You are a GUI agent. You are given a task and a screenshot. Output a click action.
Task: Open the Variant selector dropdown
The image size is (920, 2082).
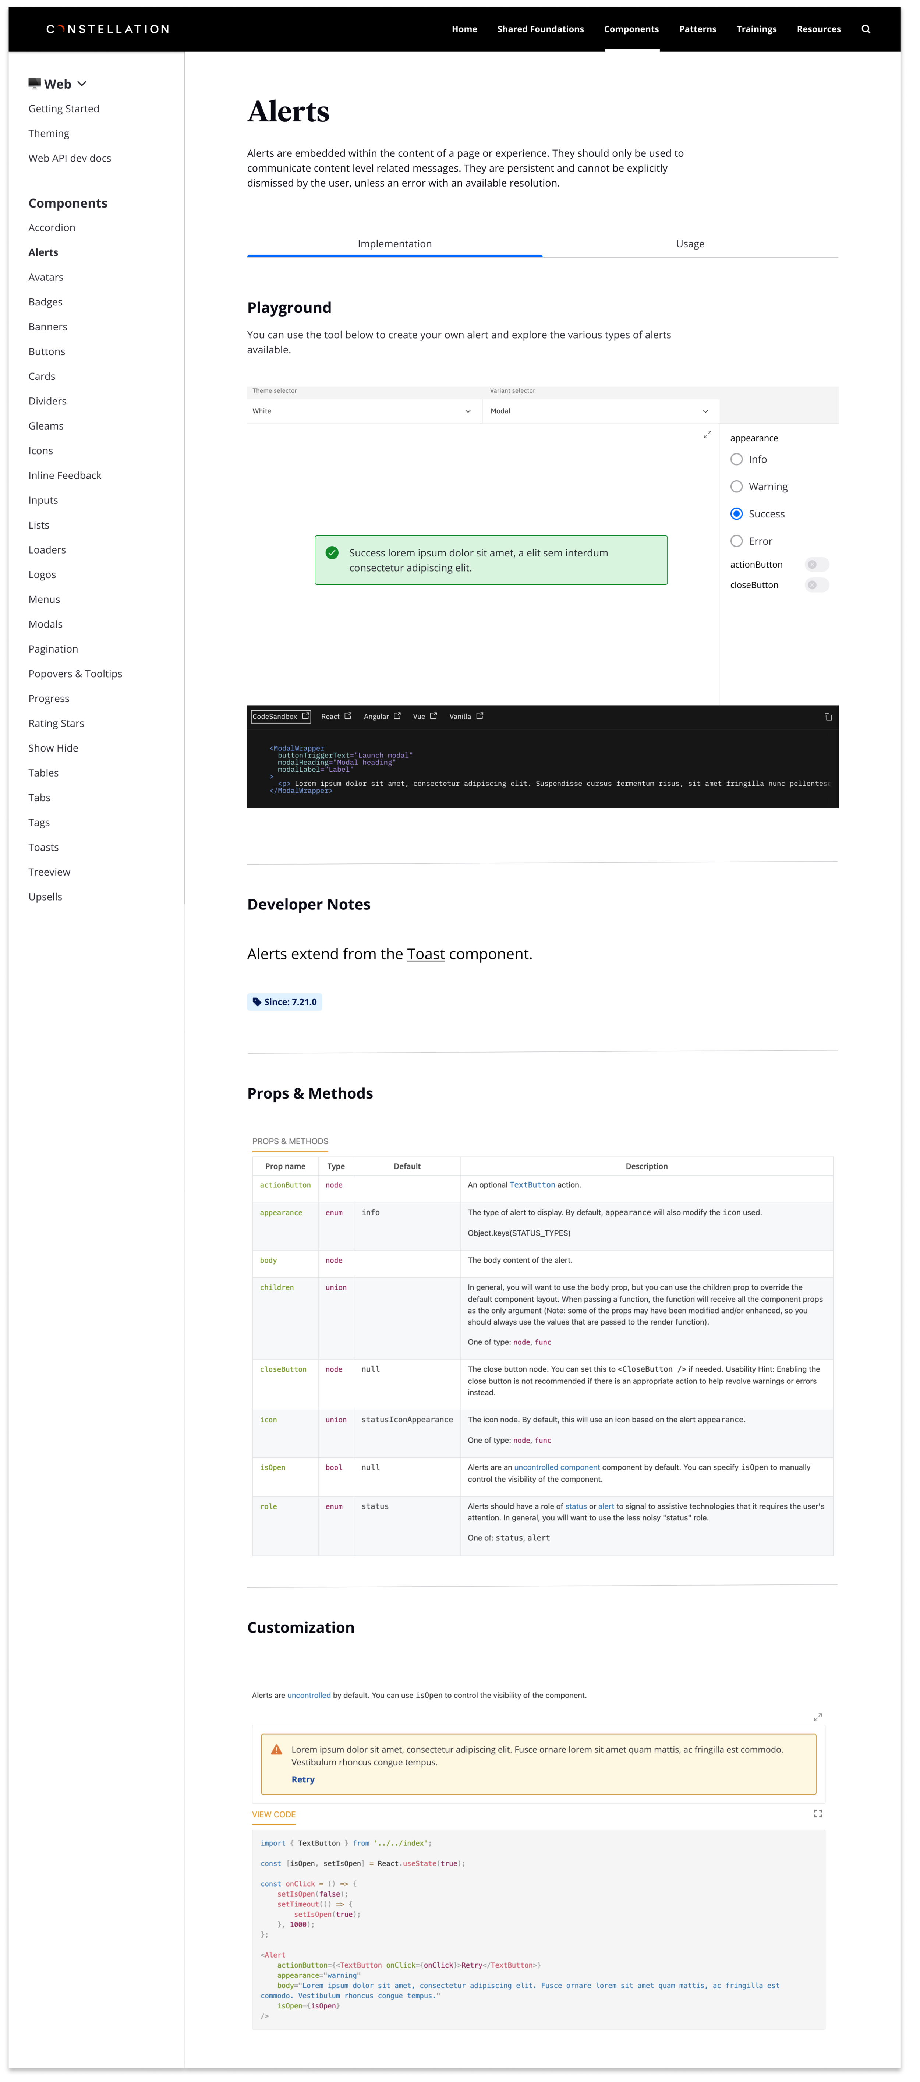click(x=599, y=411)
